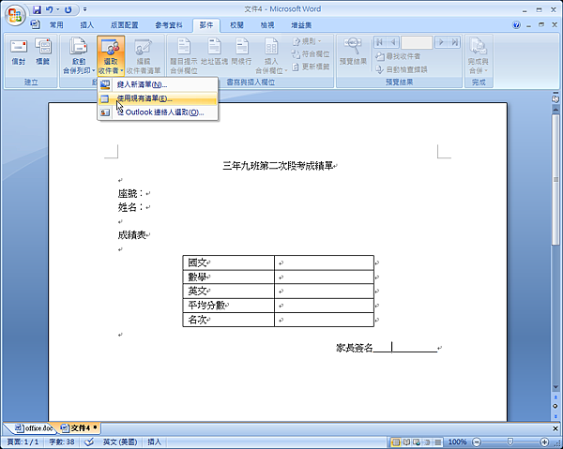Click 醒目提示合併欄位 icon
The height and width of the screenshot is (449, 563).
click(x=184, y=56)
